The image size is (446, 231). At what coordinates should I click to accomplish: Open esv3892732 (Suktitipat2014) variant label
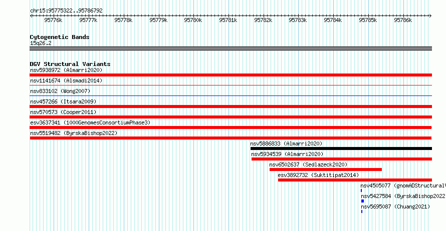(x=318, y=175)
